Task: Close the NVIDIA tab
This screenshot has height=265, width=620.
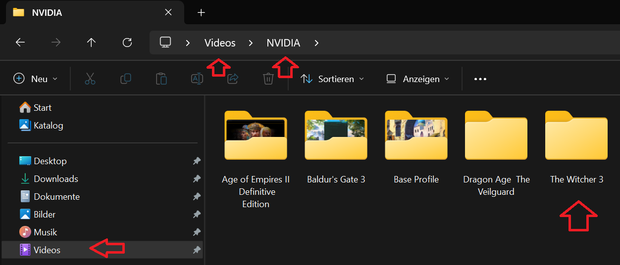Action: (168, 12)
